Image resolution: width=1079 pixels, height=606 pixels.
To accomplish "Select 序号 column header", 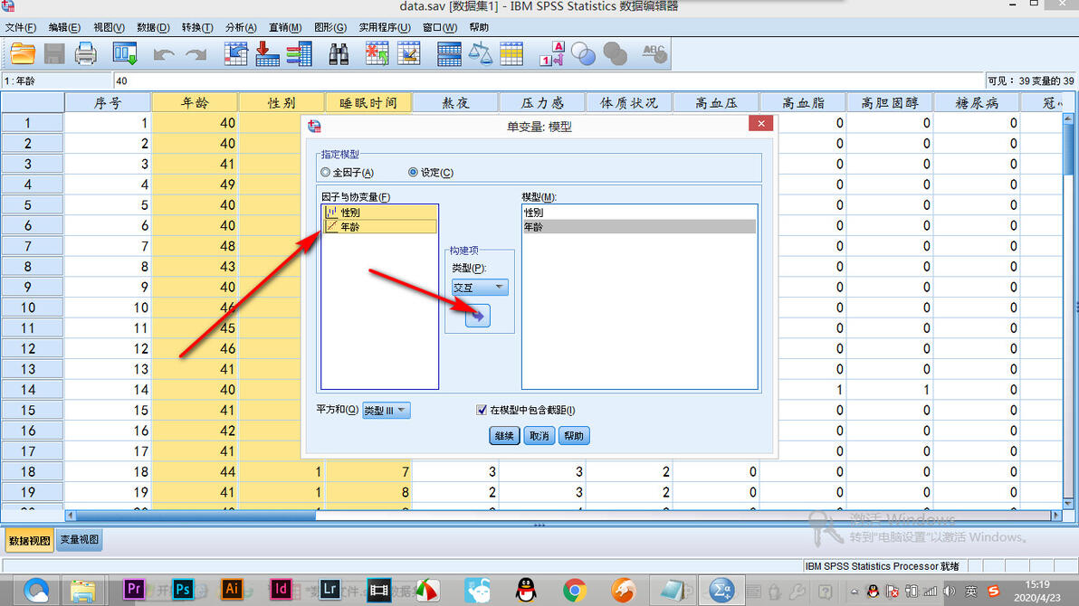I will [x=108, y=102].
